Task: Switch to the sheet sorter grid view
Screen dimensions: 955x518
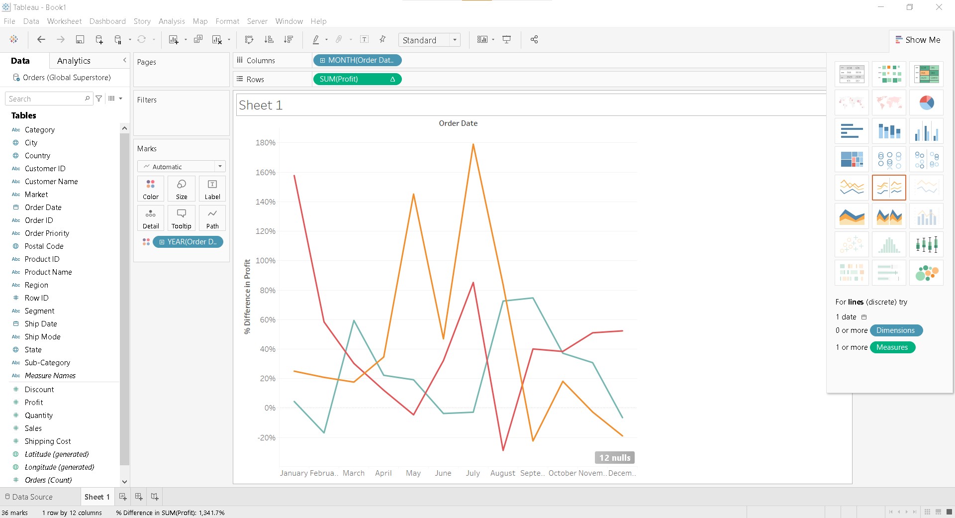Action: [x=927, y=512]
